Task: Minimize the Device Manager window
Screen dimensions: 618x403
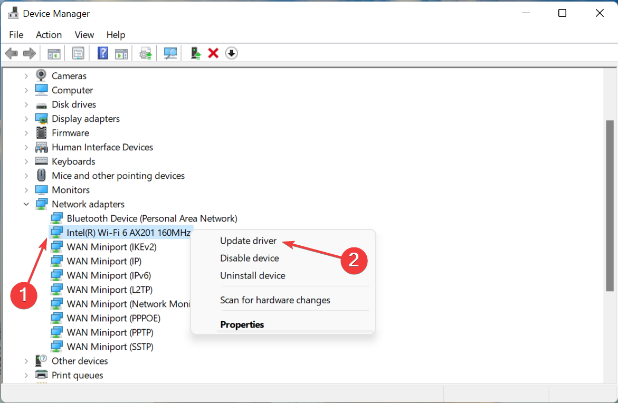Action: pos(526,13)
